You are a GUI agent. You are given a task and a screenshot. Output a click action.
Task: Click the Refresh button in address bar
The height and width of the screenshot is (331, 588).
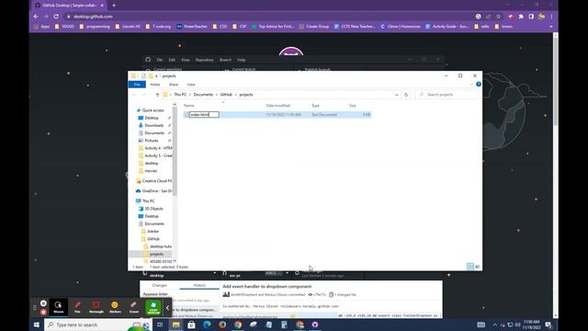406,95
